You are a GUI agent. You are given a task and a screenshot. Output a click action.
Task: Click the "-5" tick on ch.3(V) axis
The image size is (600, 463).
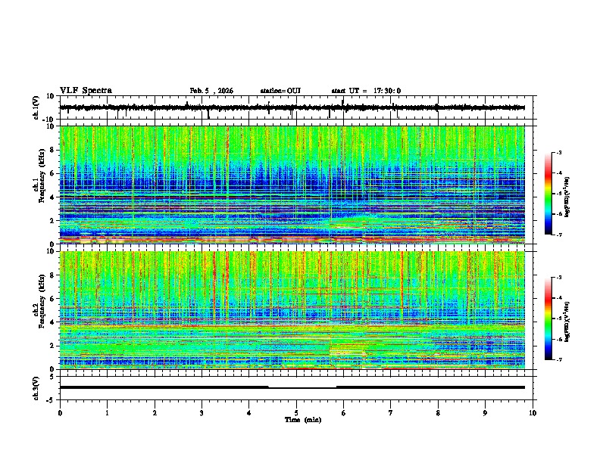point(52,400)
